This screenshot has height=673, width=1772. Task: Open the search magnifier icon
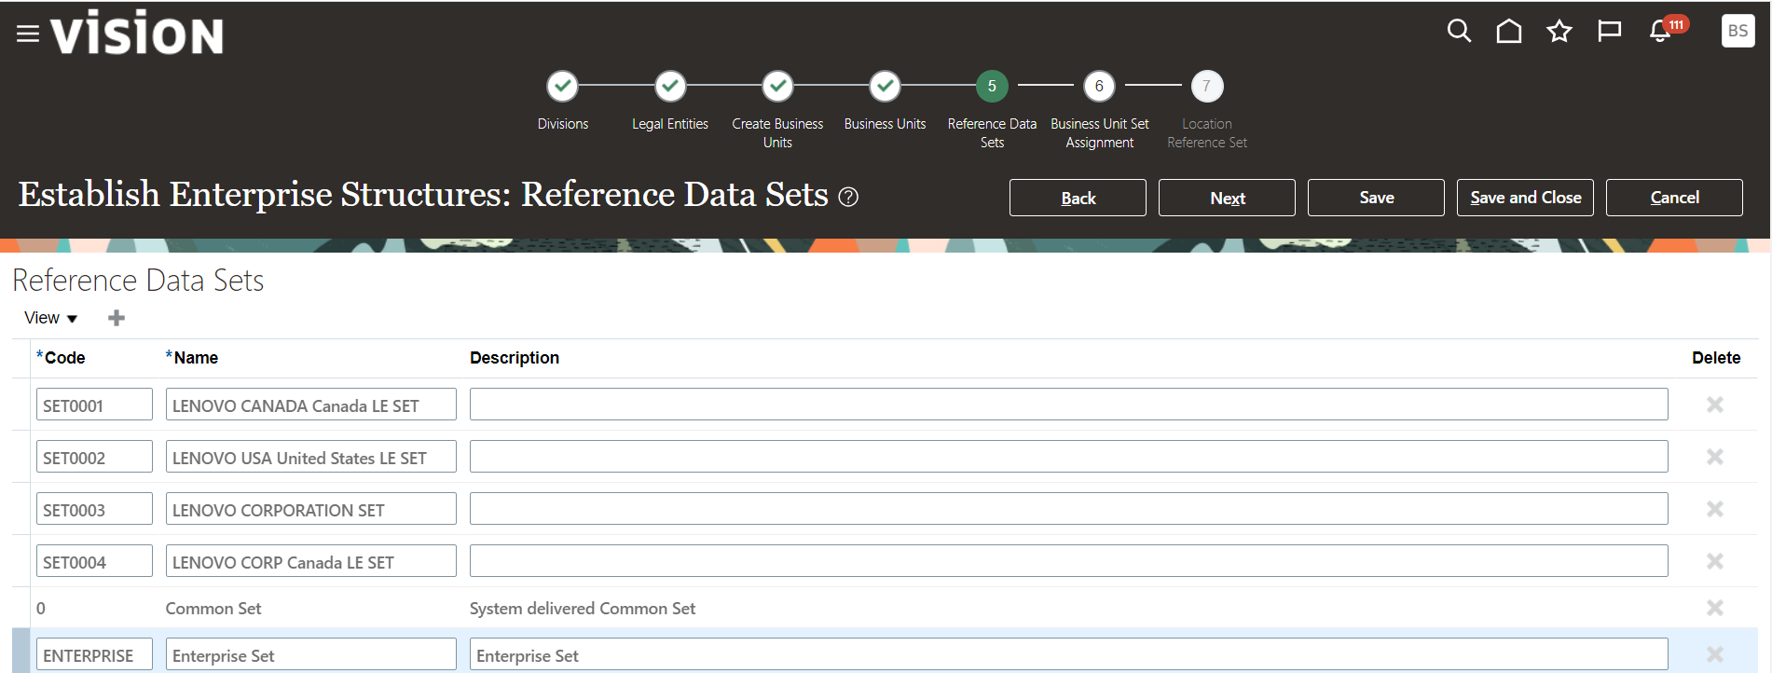click(x=1459, y=32)
